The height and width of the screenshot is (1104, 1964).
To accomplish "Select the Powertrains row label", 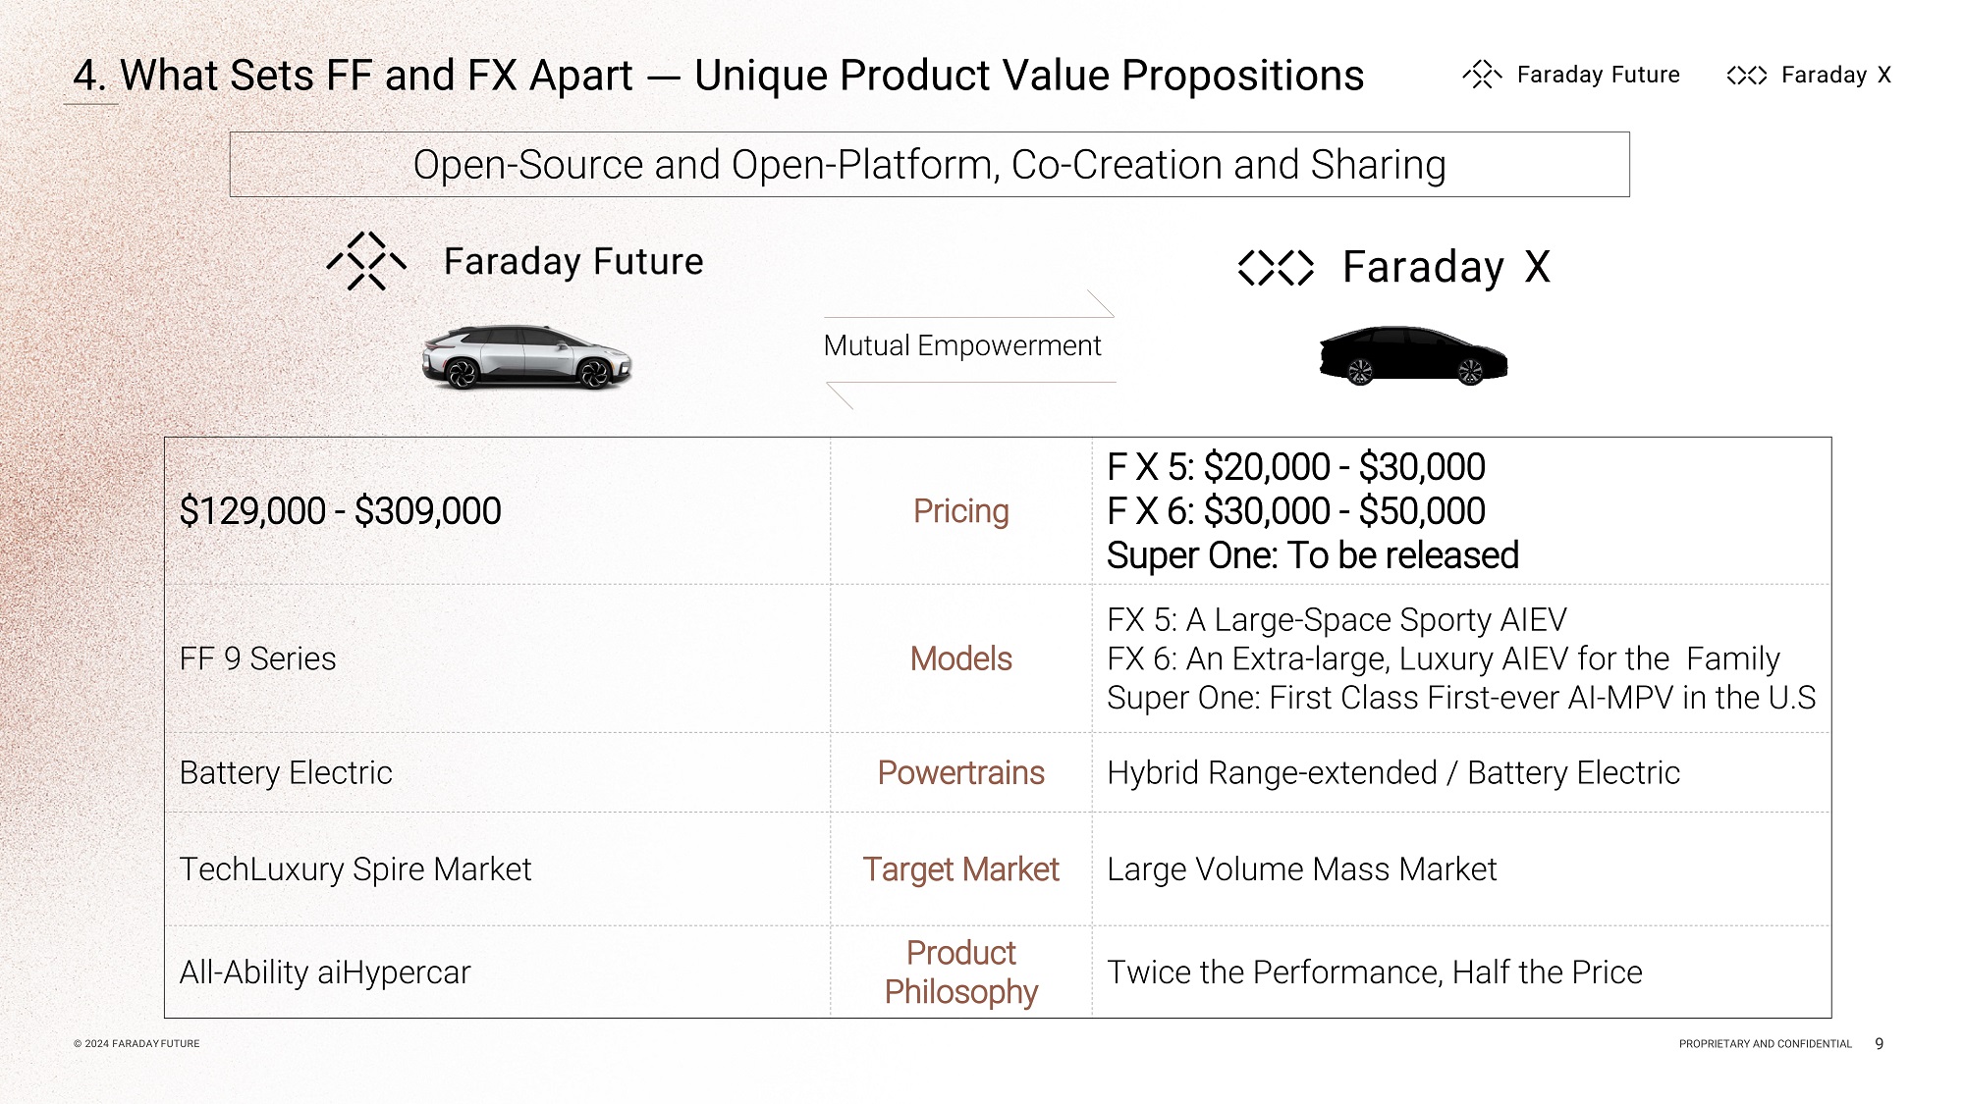I will point(960,773).
